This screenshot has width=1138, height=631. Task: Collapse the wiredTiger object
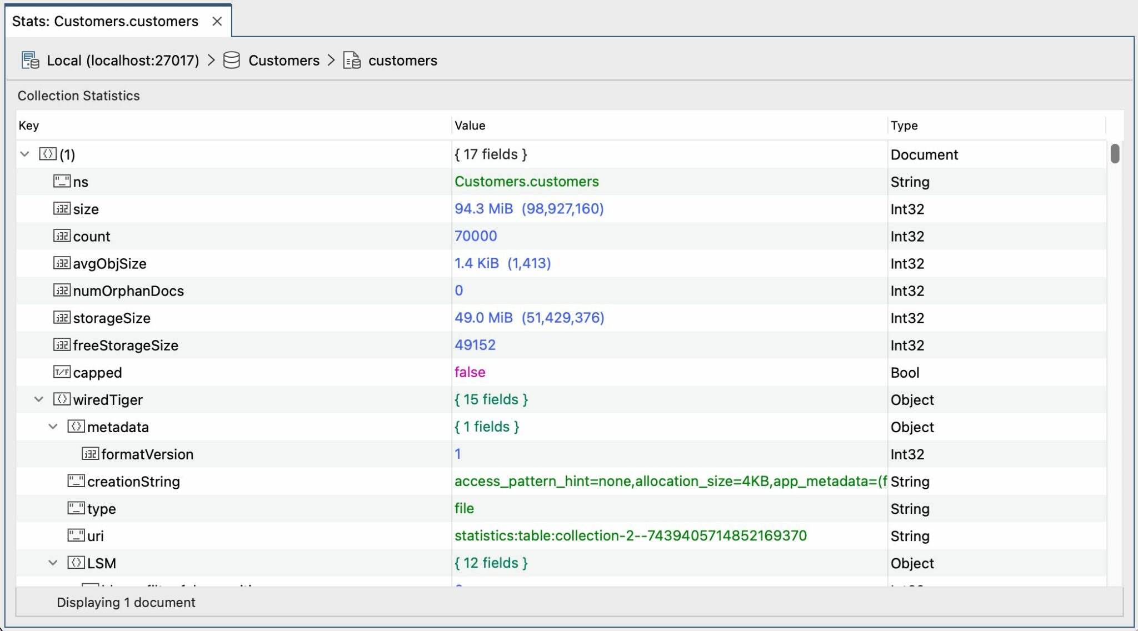(38, 399)
